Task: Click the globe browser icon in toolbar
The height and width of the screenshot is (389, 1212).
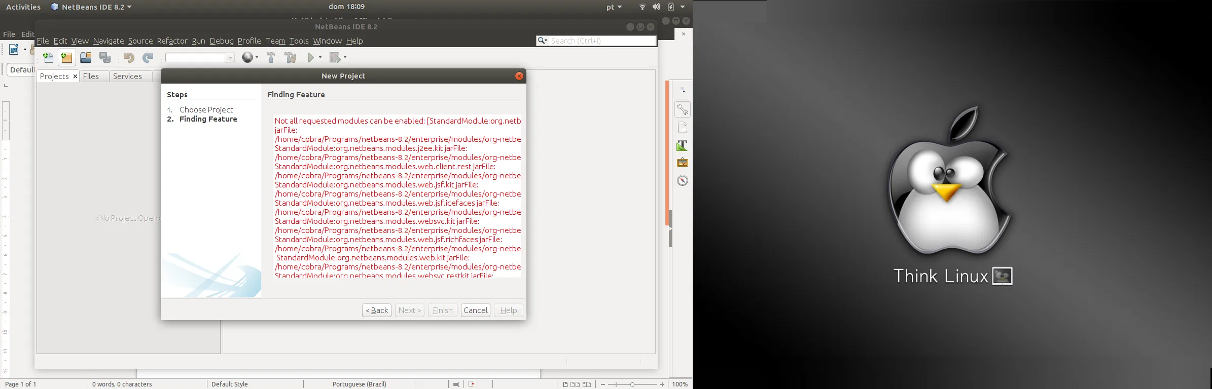Action: tap(247, 57)
